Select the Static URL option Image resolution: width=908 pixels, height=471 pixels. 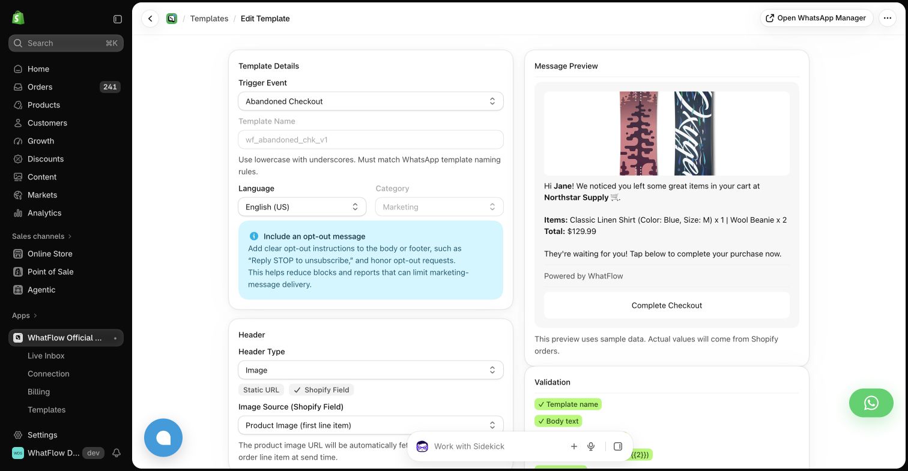261,390
